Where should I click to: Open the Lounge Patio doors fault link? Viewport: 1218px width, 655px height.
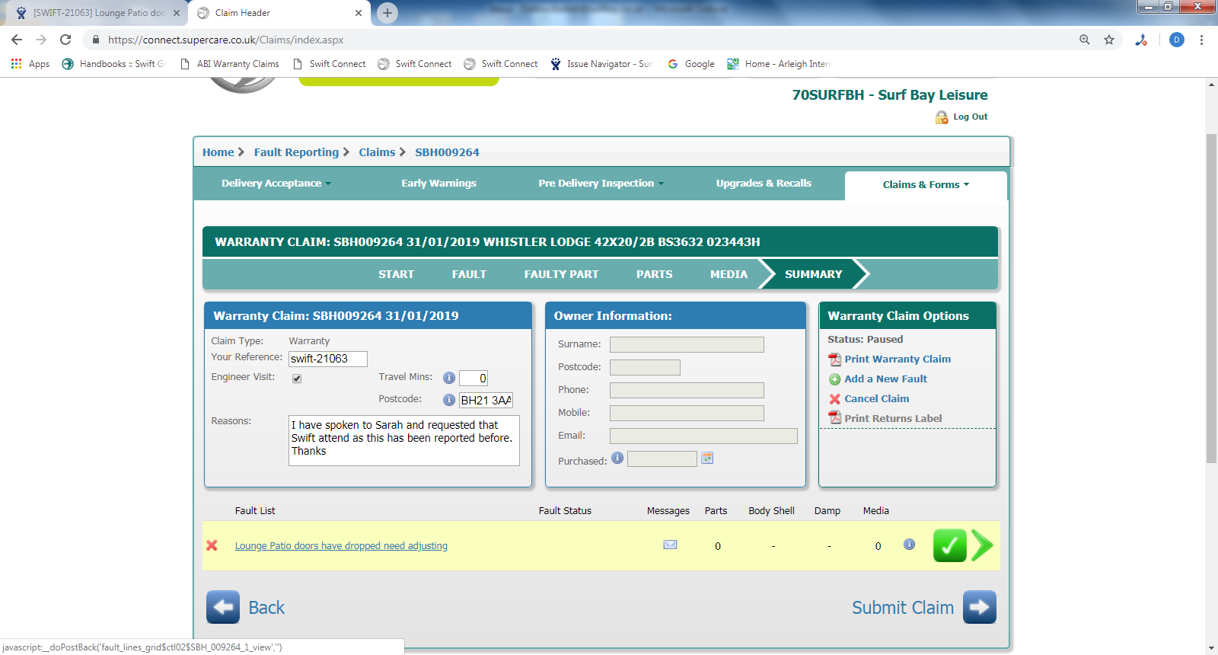tap(341, 546)
